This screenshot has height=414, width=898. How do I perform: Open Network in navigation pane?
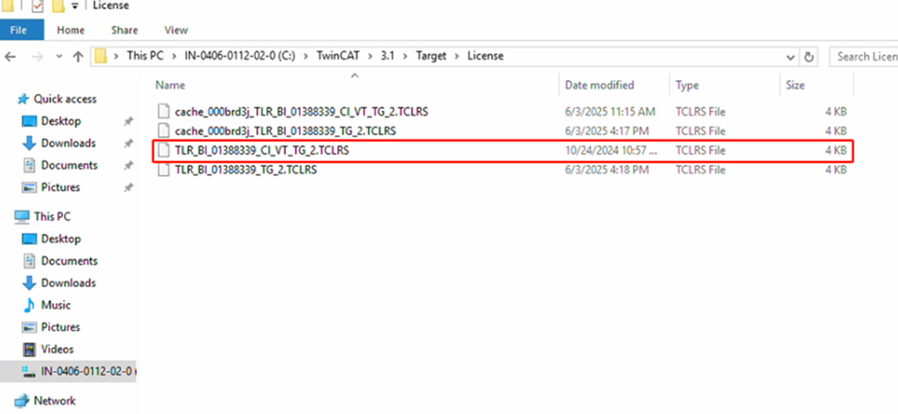[x=54, y=401]
